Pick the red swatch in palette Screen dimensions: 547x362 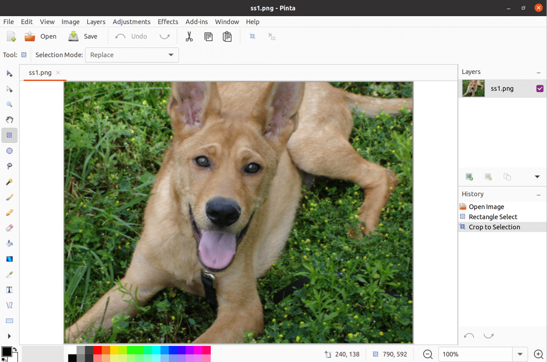(97, 350)
